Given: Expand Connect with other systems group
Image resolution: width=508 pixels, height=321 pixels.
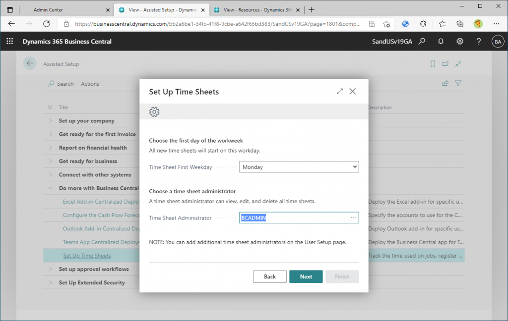Looking at the screenshot, I should [51, 174].
